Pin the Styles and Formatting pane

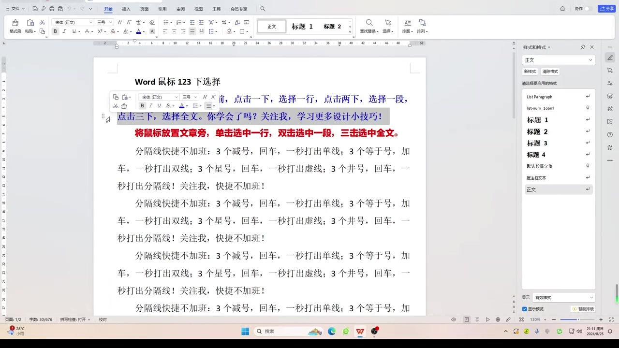click(x=583, y=47)
